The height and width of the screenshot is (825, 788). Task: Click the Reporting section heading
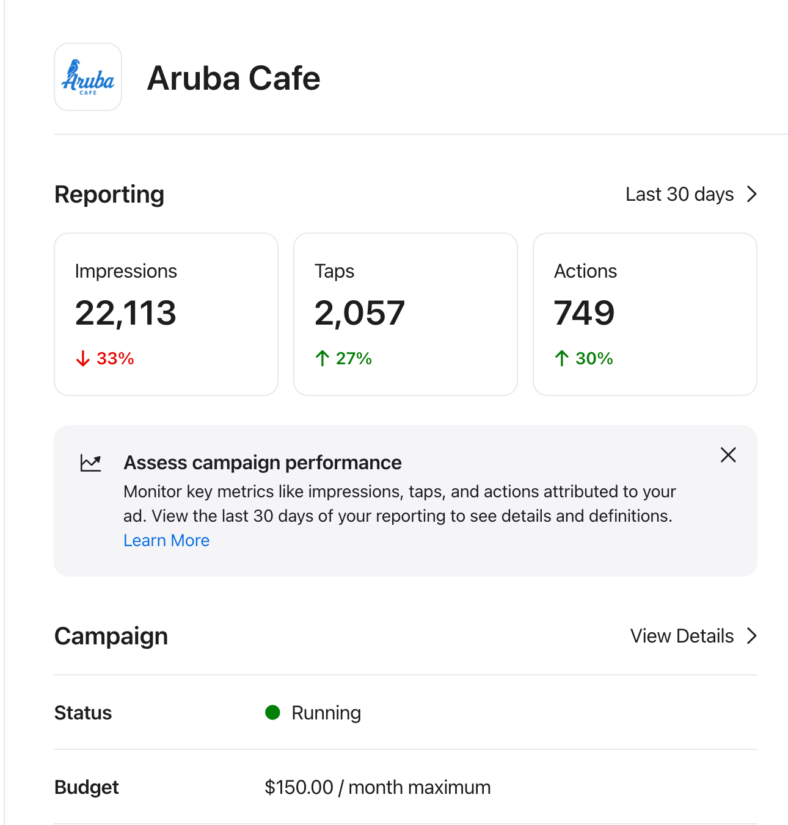point(109,195)
